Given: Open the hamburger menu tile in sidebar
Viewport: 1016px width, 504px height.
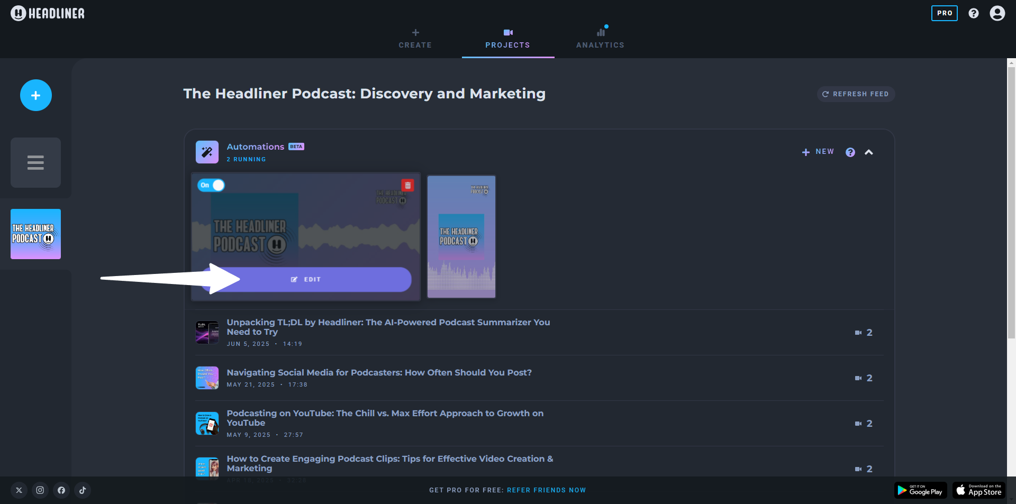Looking at the screenshot, I should point(35,162).
